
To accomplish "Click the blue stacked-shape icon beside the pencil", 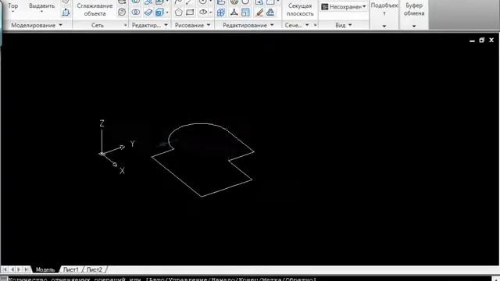I will [x=270, y=12].
